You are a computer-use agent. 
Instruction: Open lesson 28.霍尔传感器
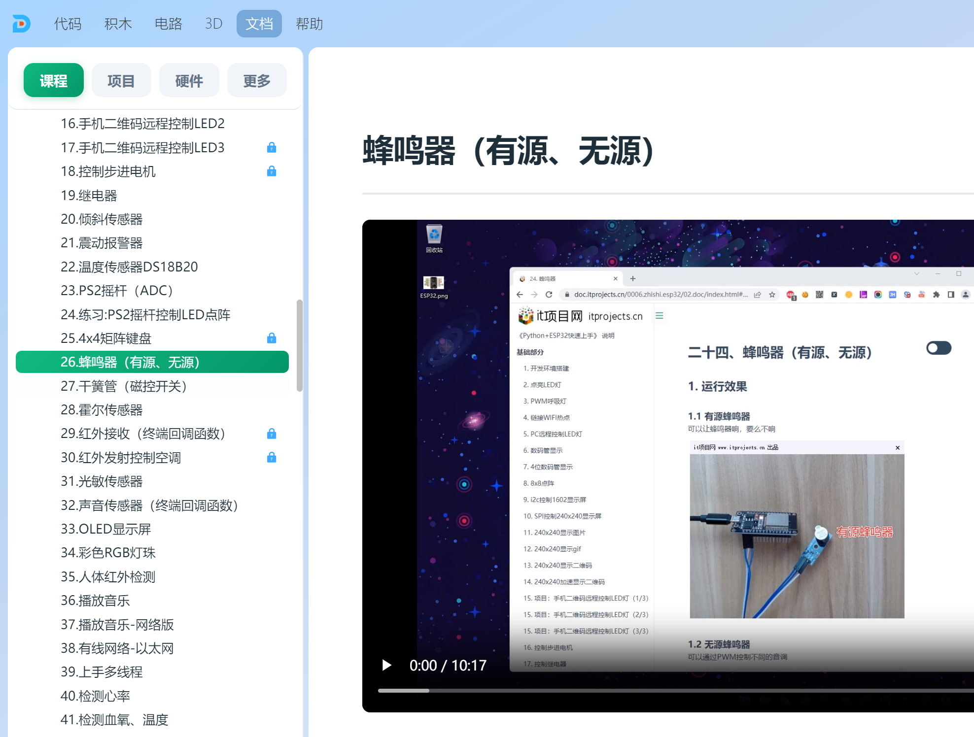(152, 409)
